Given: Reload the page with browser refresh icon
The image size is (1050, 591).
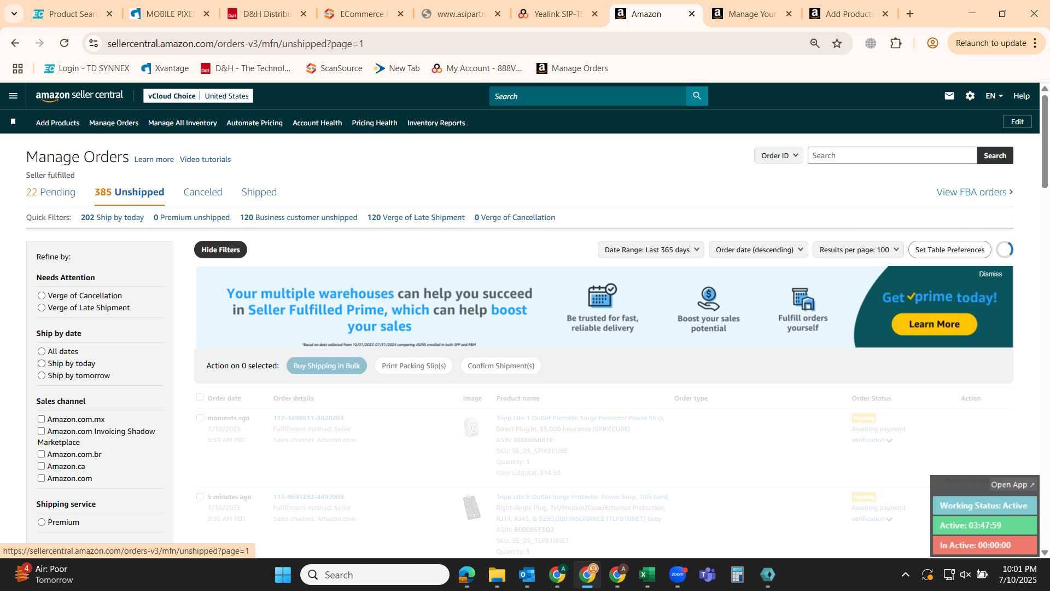Looking at the screenshot, I should 64,43.
